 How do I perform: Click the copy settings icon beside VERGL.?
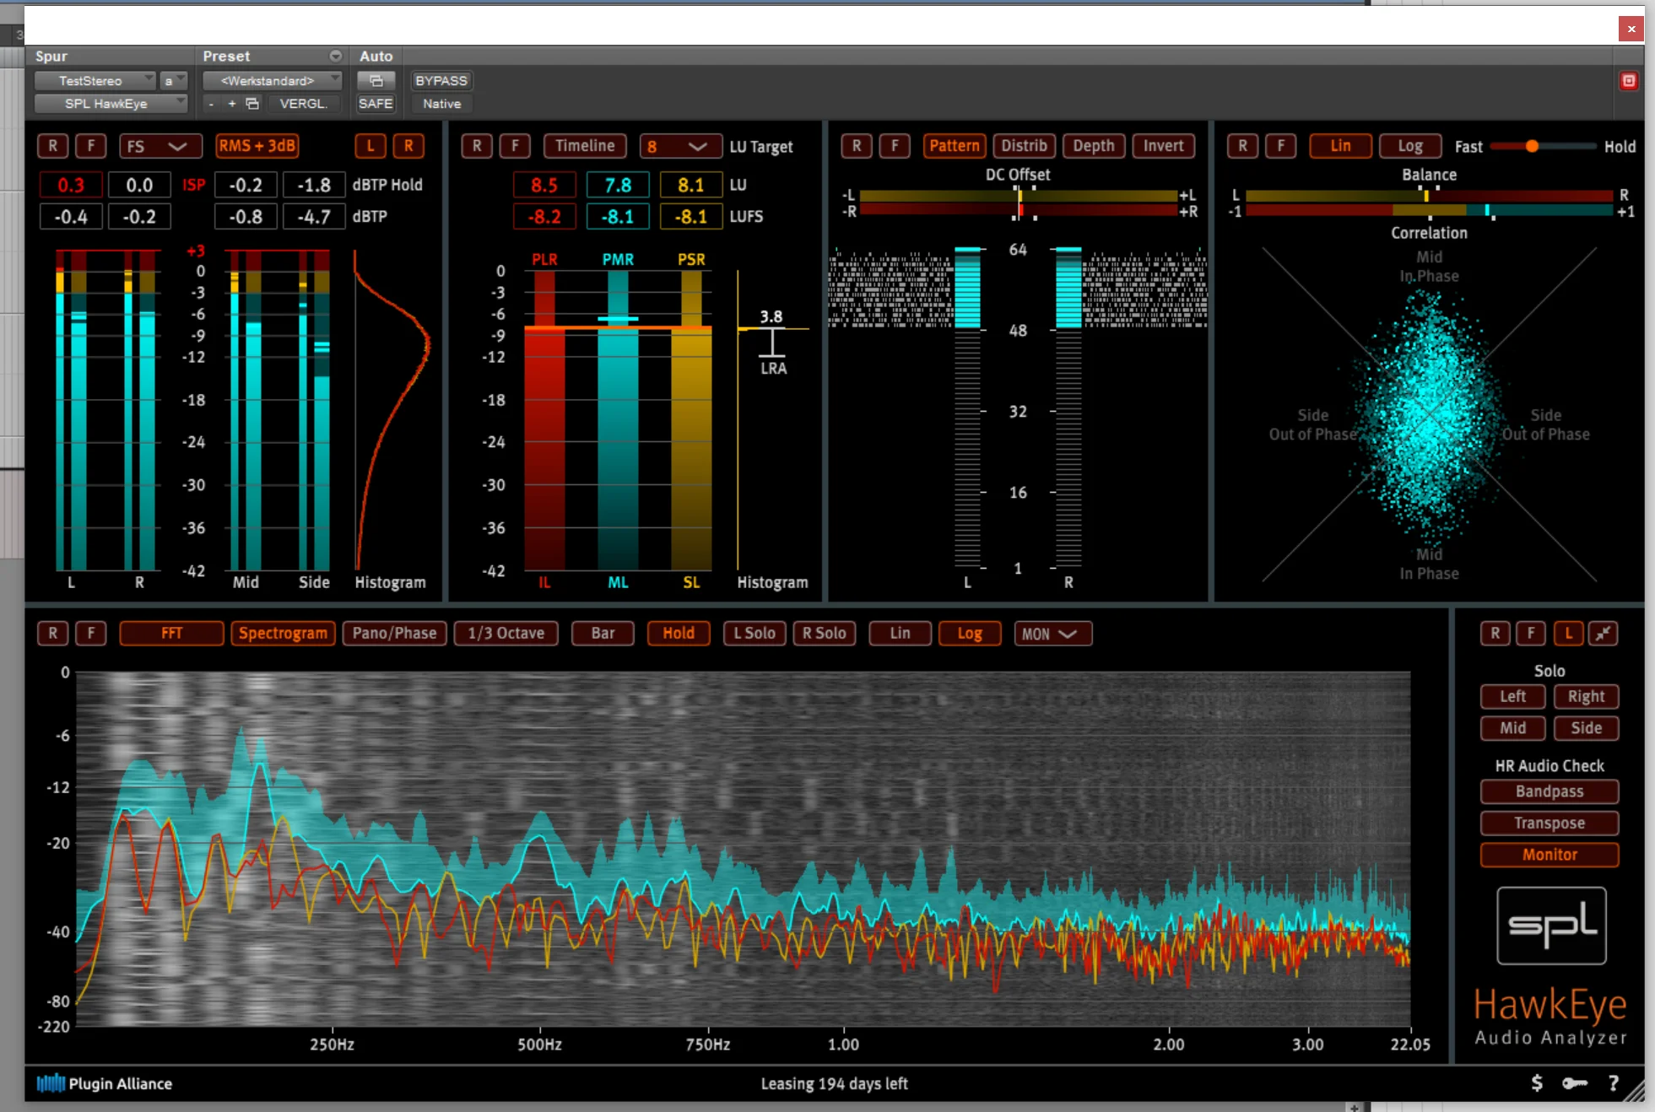click(x=251, y=104)
